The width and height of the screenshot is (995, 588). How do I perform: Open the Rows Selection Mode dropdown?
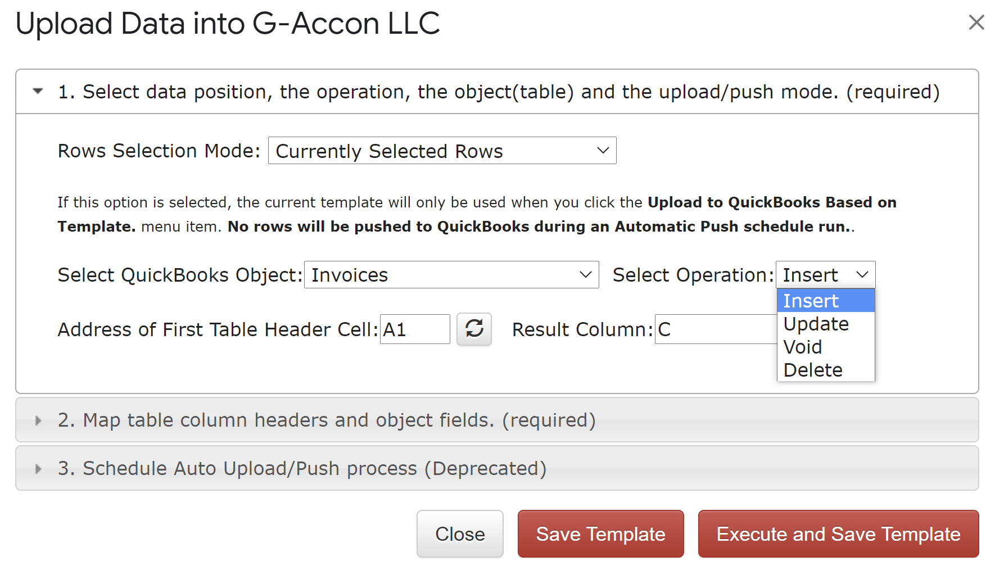click(442, 151)
